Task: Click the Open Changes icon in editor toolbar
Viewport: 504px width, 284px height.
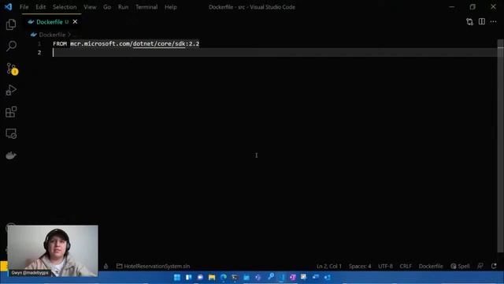Action: (469, 21)
